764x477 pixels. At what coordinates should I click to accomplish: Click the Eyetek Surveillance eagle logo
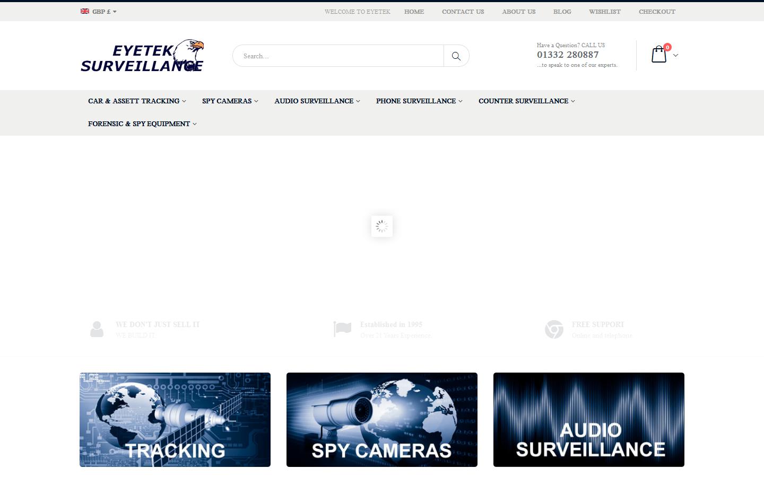(x=142, y=55)
